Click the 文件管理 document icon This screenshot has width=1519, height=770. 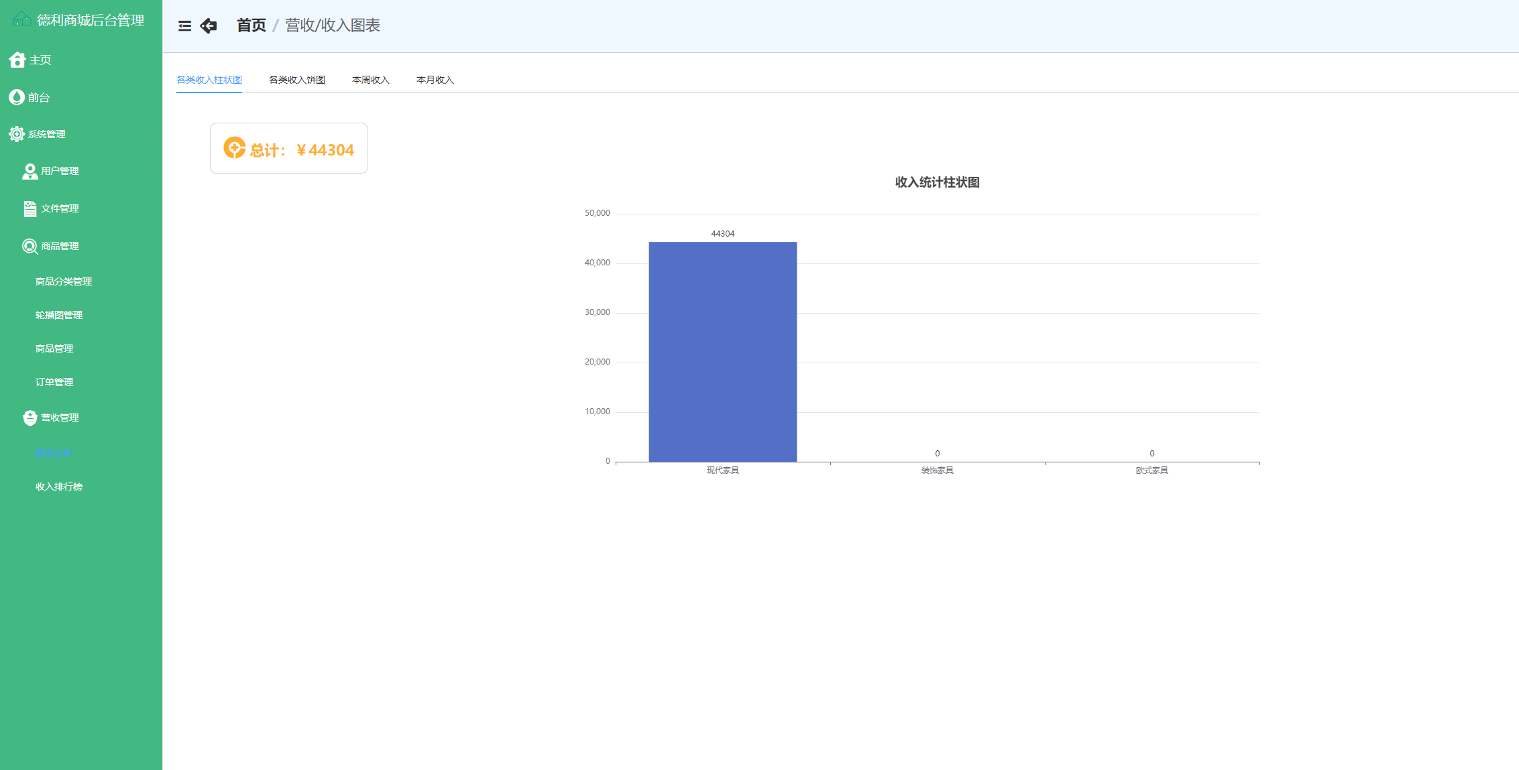tap(30, 208)
